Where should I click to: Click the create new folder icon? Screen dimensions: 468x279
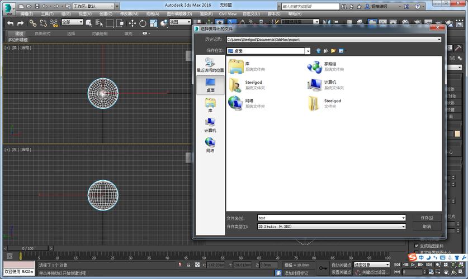(333, 51)
